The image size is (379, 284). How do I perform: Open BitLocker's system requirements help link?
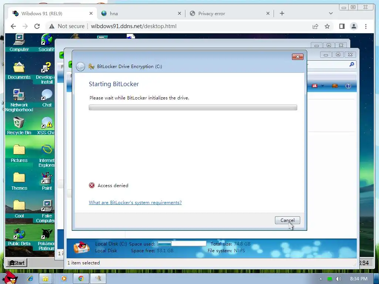135,202
